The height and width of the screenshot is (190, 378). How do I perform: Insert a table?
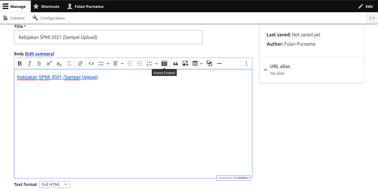[195, 63]
